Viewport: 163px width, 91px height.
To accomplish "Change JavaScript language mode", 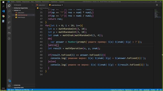I will 146,90.
